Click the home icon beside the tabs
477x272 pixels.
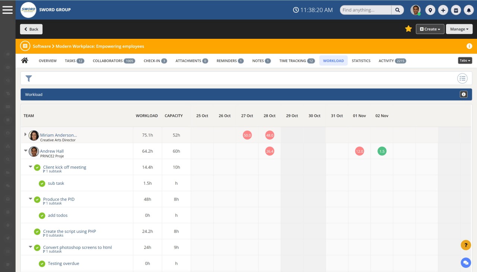pos(25,60)
